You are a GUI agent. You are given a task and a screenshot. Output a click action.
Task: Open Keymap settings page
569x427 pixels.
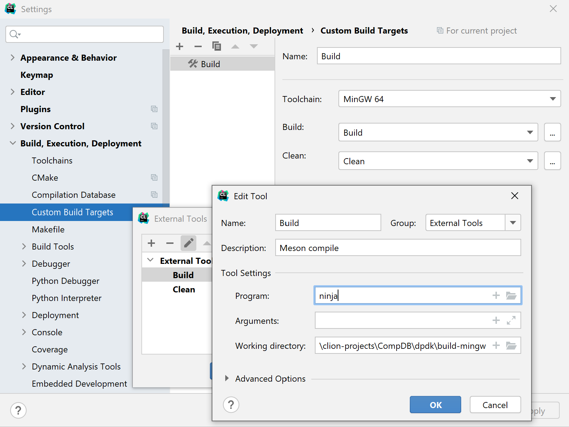(x=37, y=75)
